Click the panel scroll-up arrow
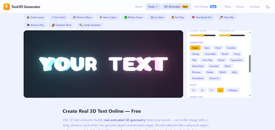The image size is (275, 130). click(x=250, y=32)
